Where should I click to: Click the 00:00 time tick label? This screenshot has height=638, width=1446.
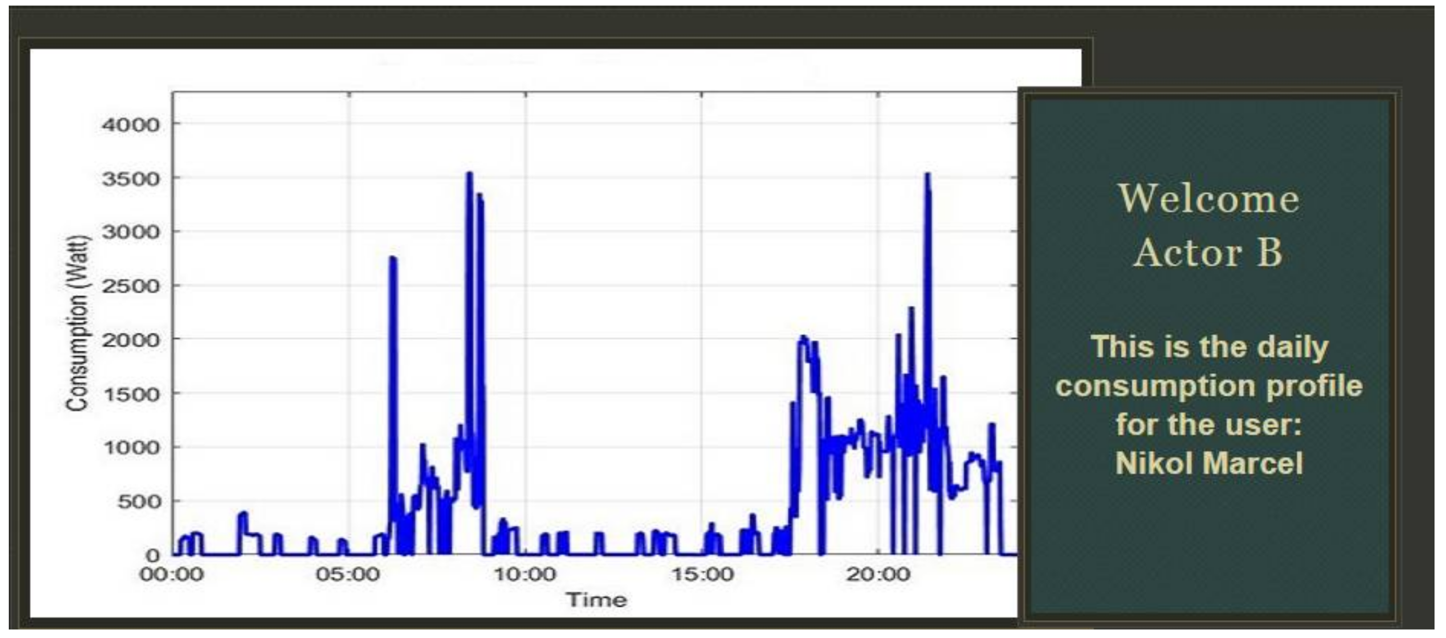[172, 575]
